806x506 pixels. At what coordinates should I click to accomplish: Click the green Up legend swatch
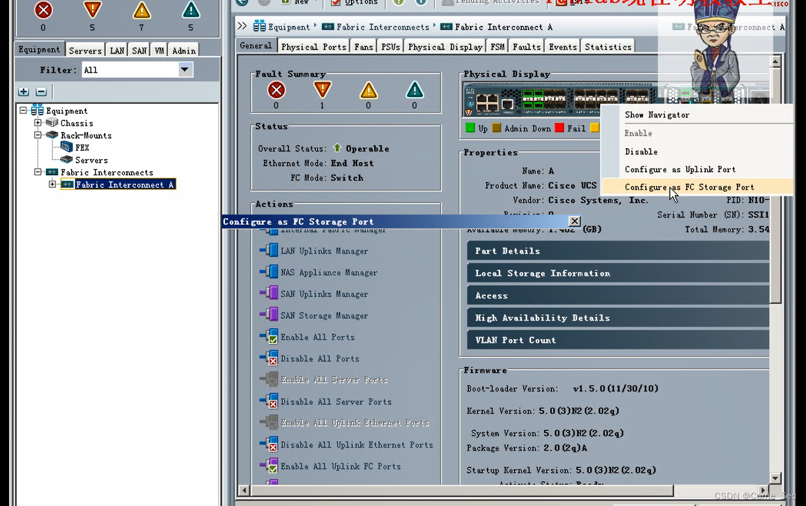pos(470,128)
